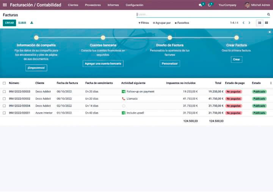Click the search magnifier icon
Viewport: 273px width, 195px height.
pyautogui.click(x=268, y=14)
